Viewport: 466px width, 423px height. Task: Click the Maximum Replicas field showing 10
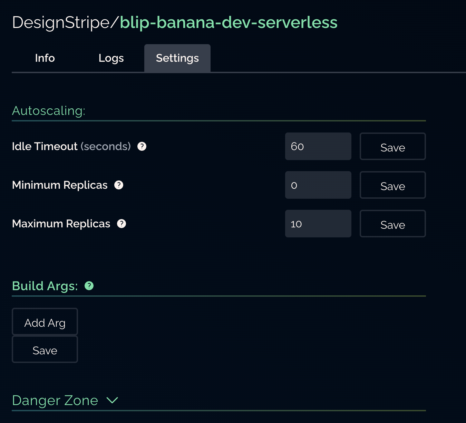coord(318,224)
